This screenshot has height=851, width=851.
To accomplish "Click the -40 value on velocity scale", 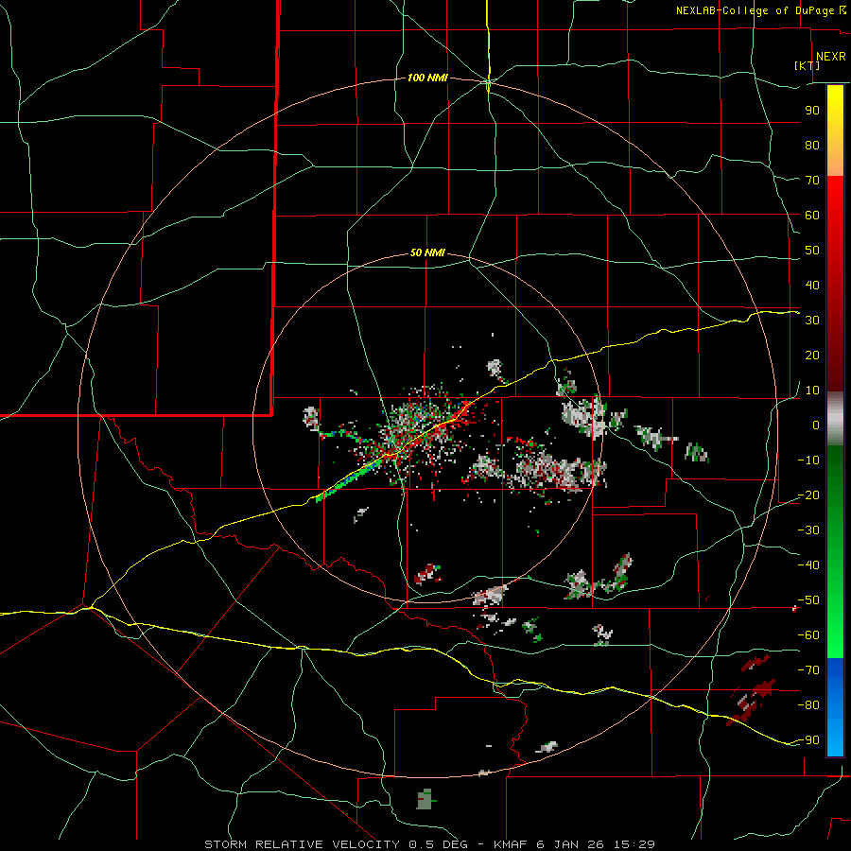I will pos(808,565).
